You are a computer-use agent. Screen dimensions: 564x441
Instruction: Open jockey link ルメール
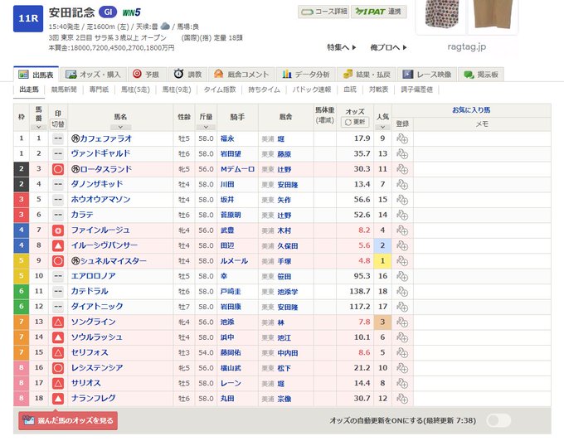(234, 261)
